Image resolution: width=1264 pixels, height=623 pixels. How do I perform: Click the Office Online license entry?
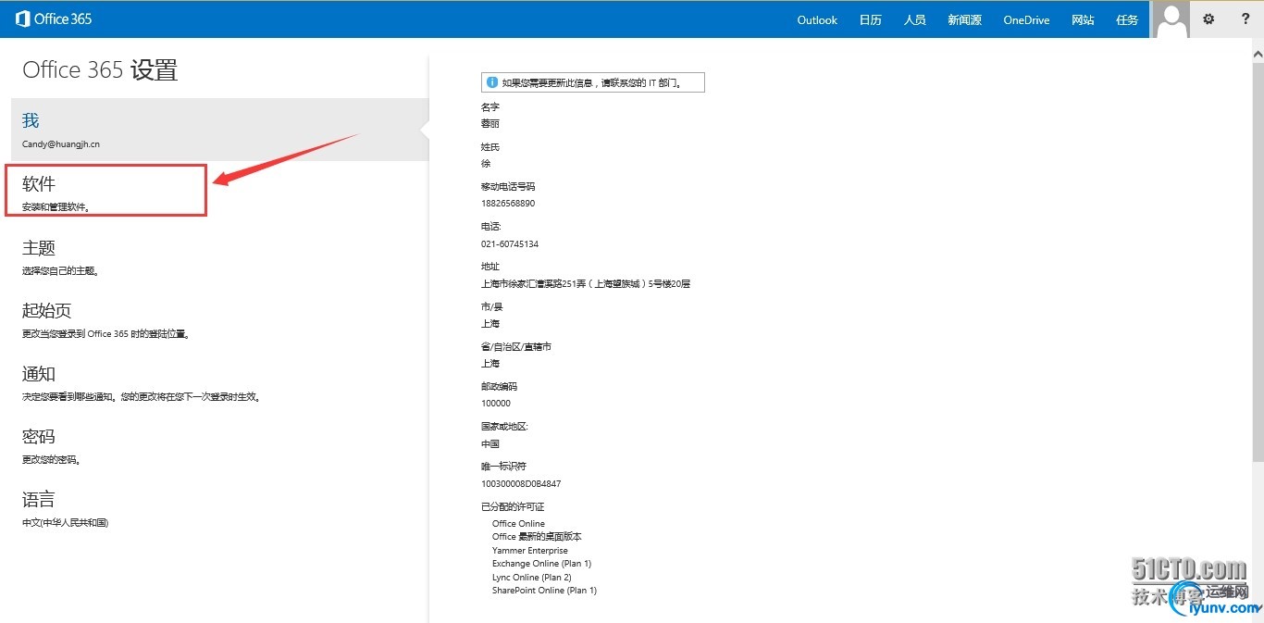click(518, 524)
